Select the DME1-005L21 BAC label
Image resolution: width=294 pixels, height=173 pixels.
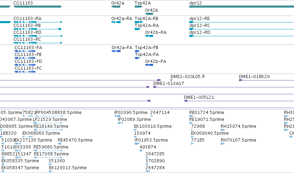199,97
